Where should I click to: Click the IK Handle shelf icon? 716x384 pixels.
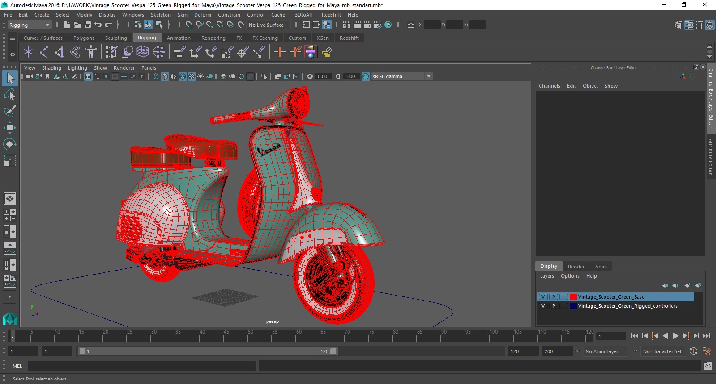(60, 52)
